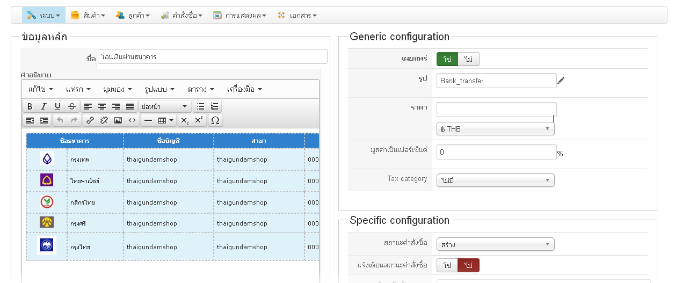Open the ตาราง menu in the editor
This screenshot has height=283, width=675.
(201, 89)
